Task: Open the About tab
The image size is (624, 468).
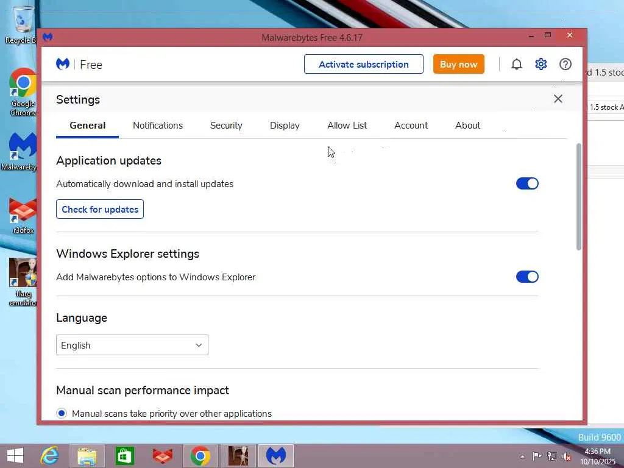Action: (467, 126)
